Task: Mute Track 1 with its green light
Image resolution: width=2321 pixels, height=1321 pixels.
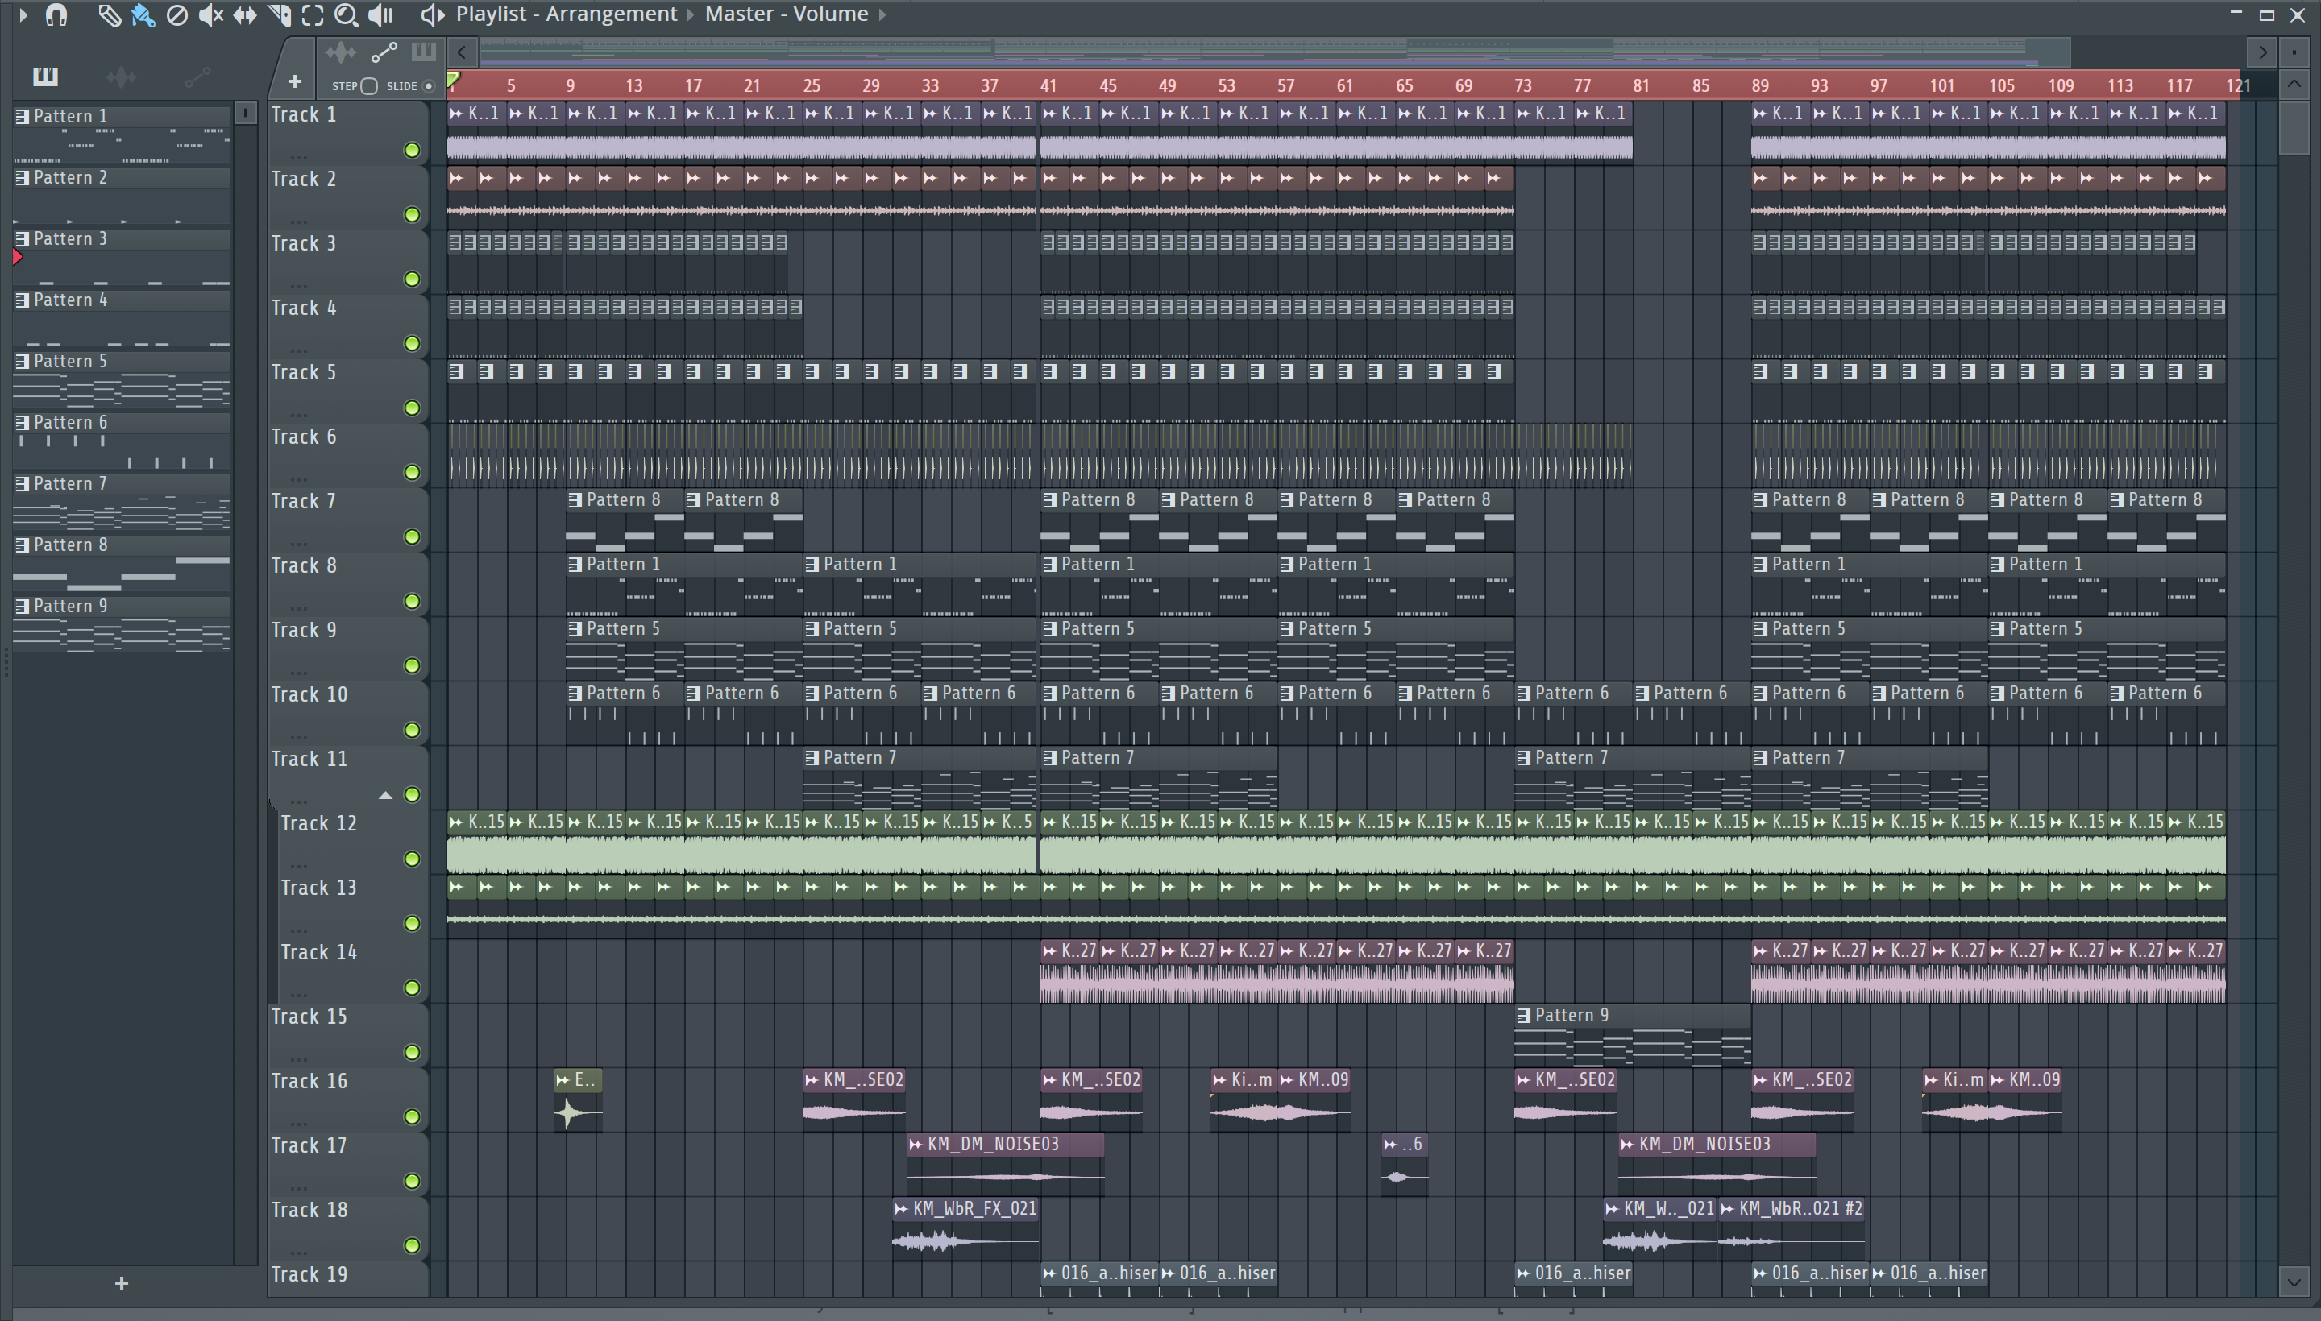Action: coord(412,151)
